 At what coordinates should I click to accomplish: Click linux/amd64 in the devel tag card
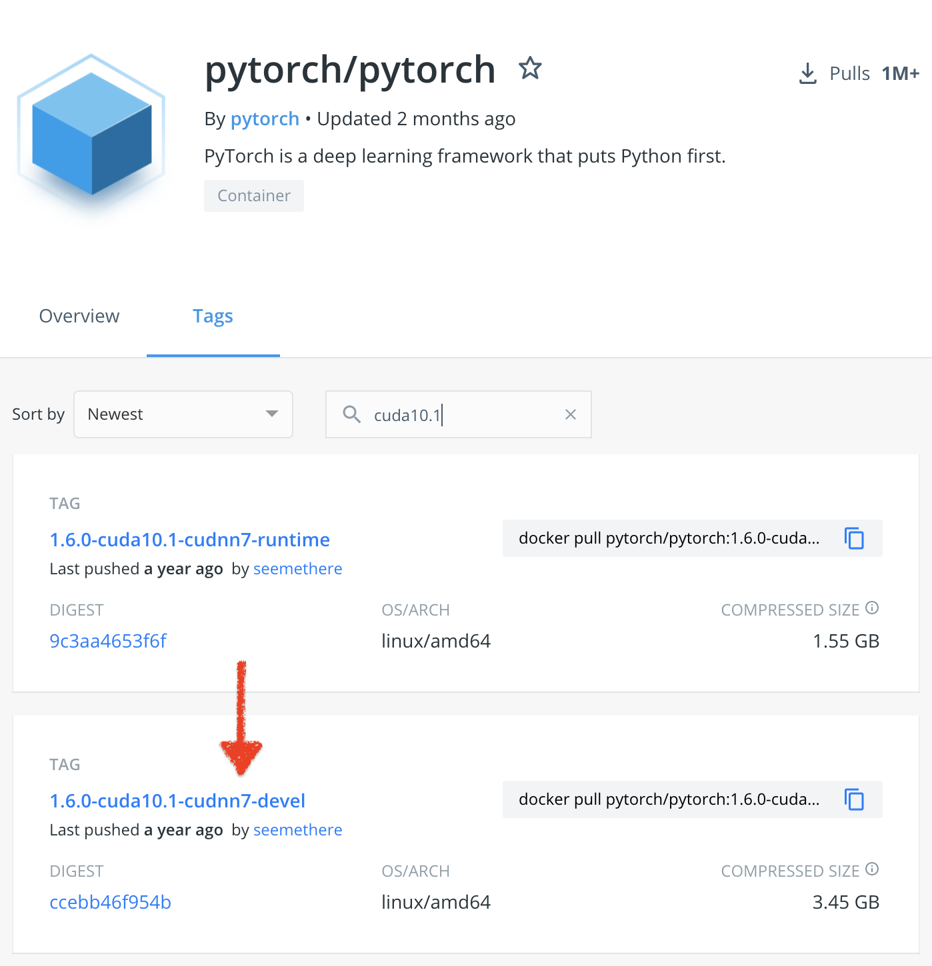tap(436, 902)
